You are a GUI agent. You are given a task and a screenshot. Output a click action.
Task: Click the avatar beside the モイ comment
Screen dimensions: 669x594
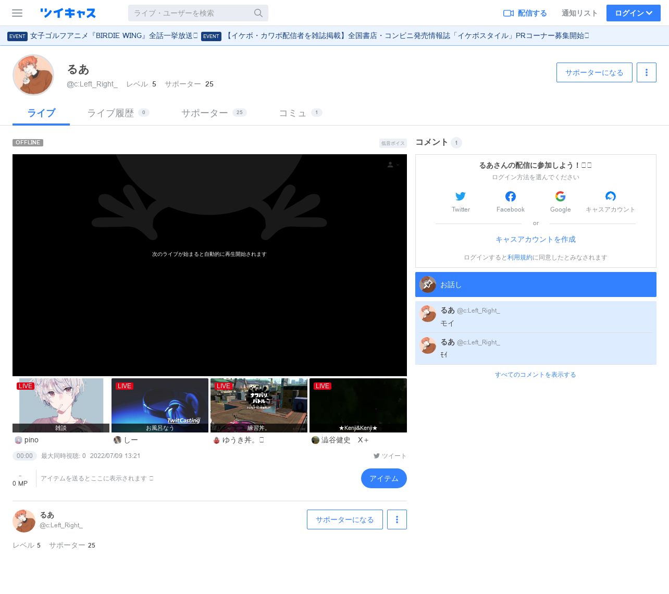coord(428,314)
